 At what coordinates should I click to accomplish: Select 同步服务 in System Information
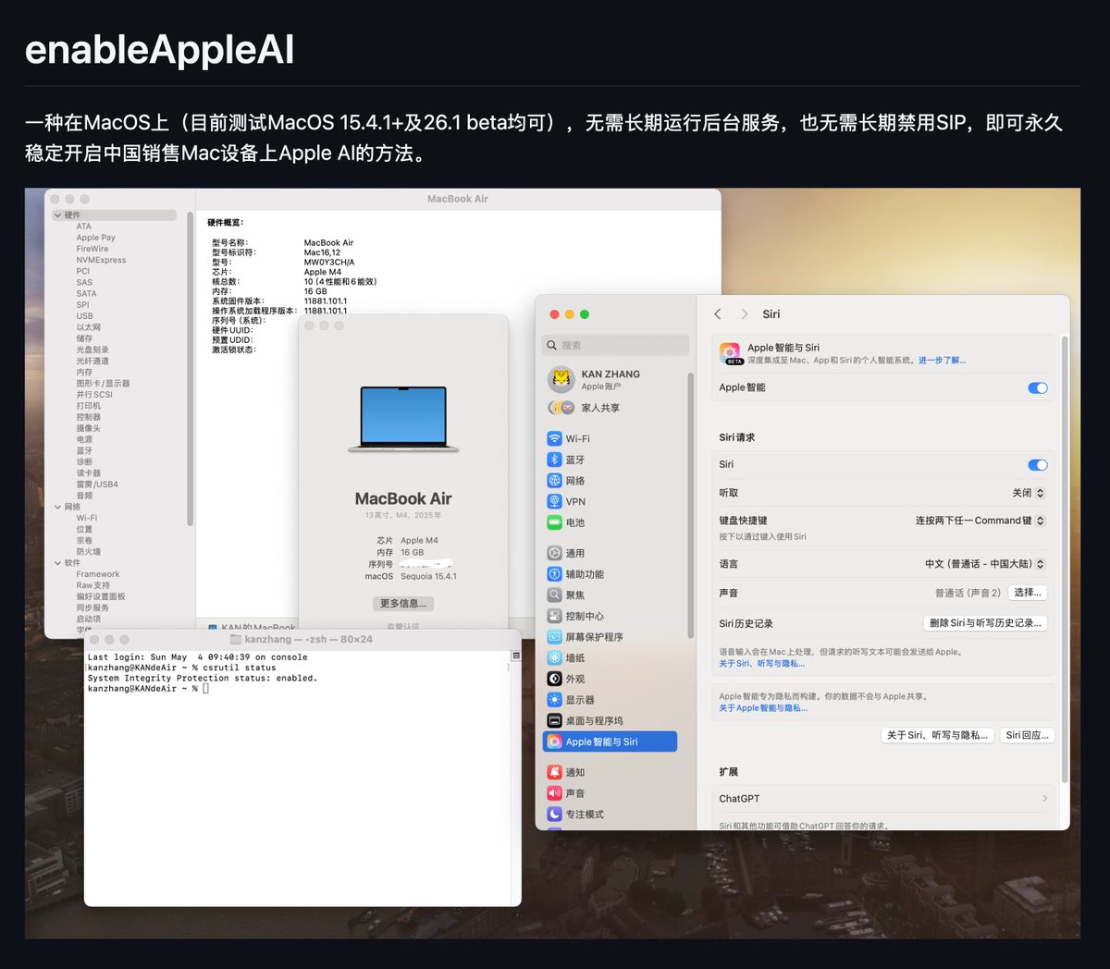pos(92,607)
